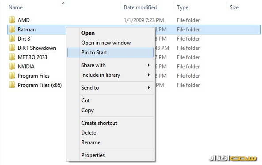Sort by the Size column header
This screenshot has width=262, height=165.
click(234, 7)
